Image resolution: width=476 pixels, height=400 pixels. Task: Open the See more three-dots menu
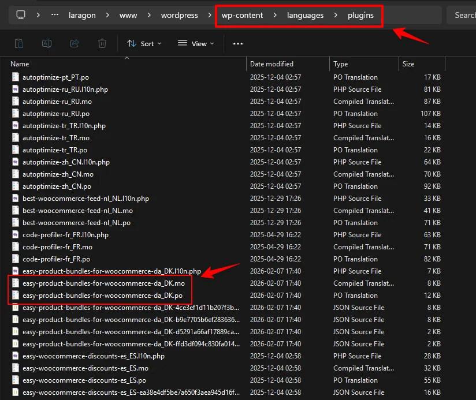coord(238,43)
